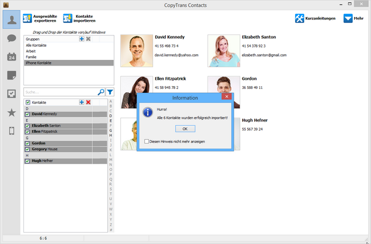Open the Reminders checklist sidebar section
This screenshot has height=244, width=371.
pyautogui.click(x=11, y=94)
